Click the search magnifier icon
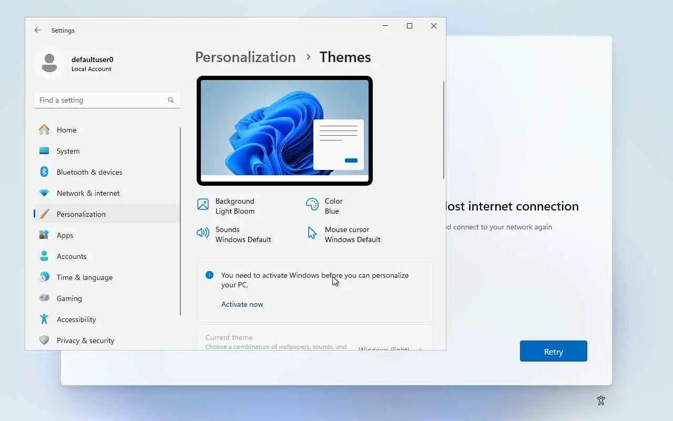 point(171,100)
